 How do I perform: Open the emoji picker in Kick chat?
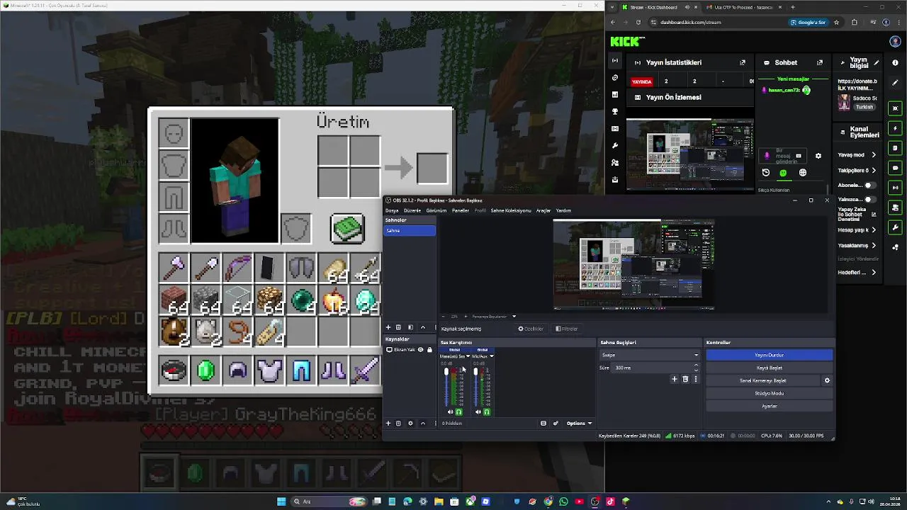[x=783, y=172]
